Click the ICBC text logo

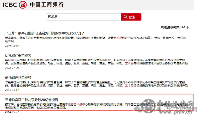point(10,5)
